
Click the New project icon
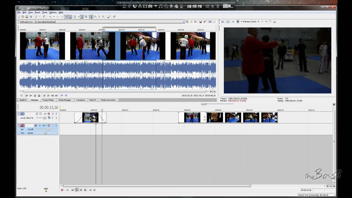pos(19,17)
